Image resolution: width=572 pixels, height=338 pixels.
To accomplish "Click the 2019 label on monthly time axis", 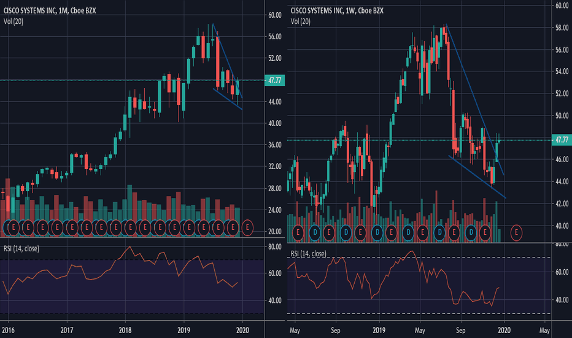I will (x=184, y=330).
